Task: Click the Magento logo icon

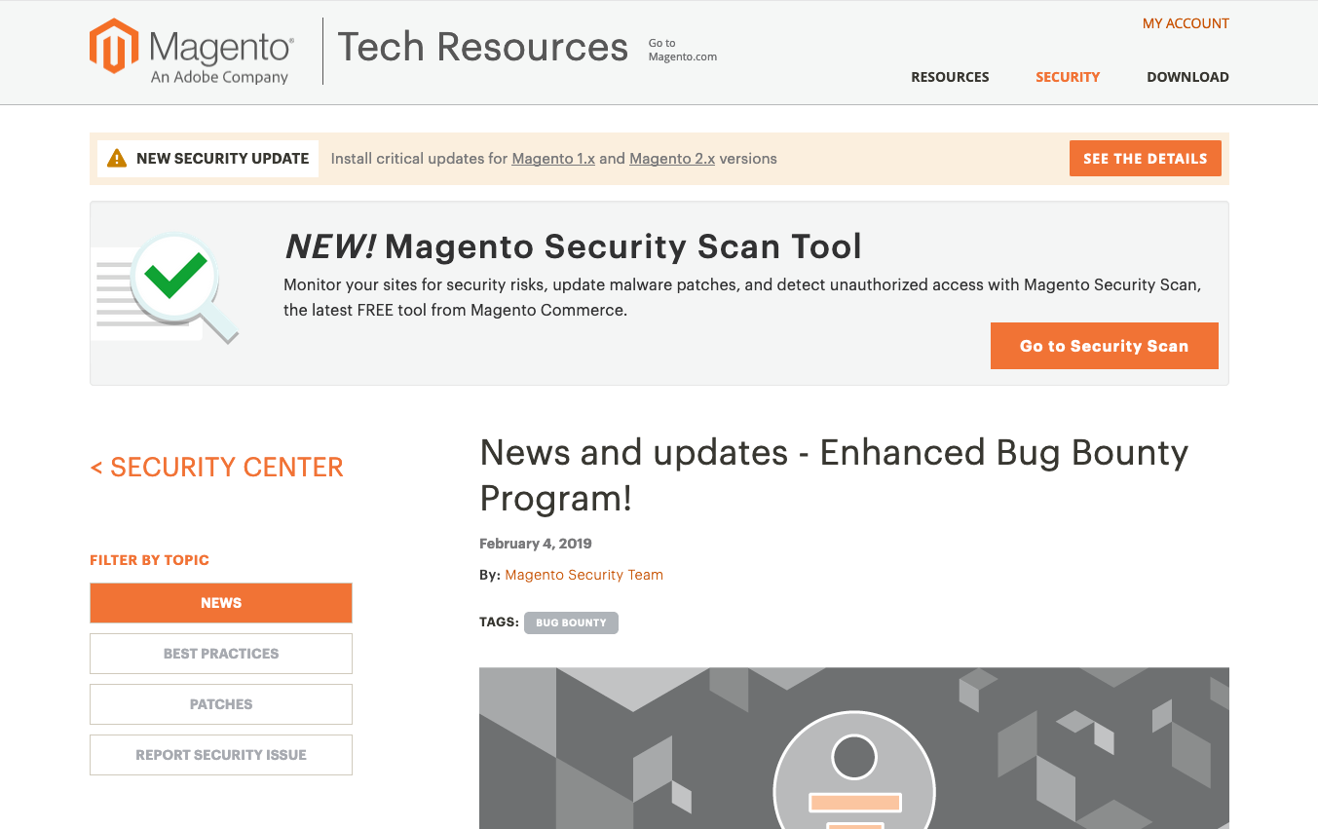Action: [x=114, y=46]
